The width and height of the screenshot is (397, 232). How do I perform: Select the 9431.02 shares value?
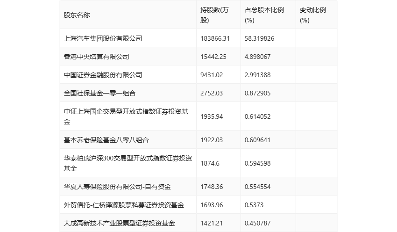212,75
